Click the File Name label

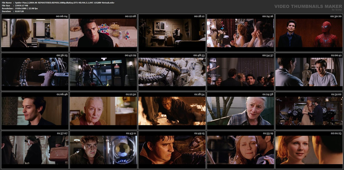7,2
